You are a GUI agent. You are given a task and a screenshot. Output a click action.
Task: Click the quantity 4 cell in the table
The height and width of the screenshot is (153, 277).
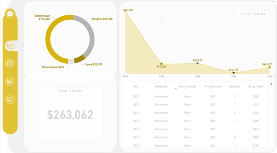tap(235, 113)
